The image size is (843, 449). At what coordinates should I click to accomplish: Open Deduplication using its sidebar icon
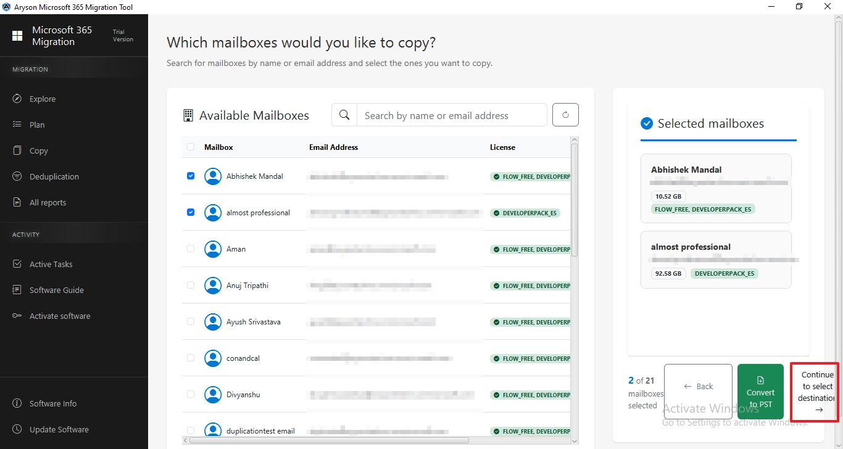17,176
